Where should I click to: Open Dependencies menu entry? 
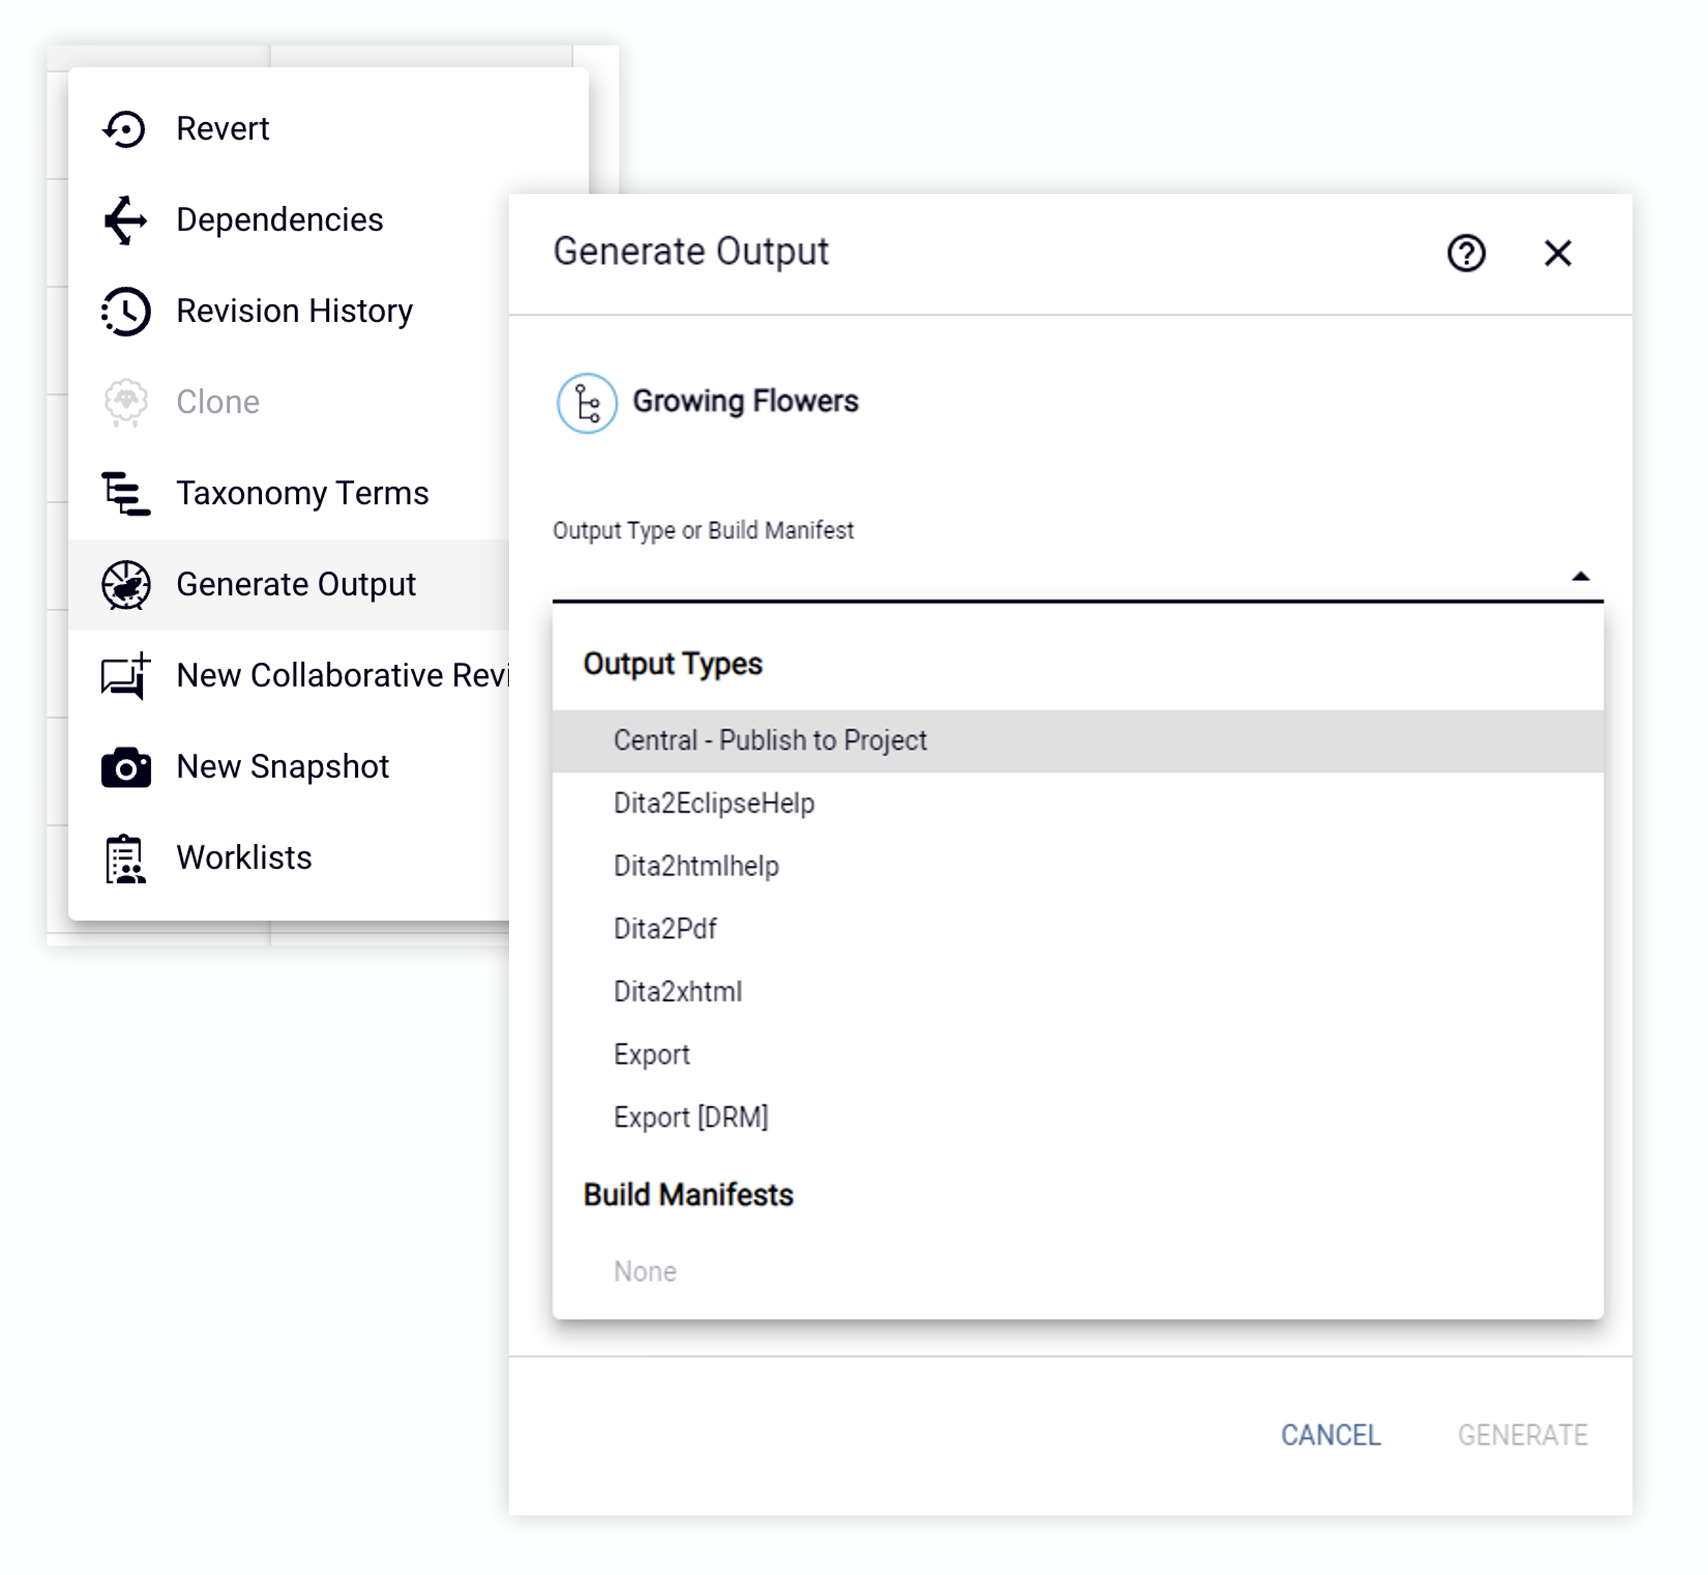(x=288, y=220)
